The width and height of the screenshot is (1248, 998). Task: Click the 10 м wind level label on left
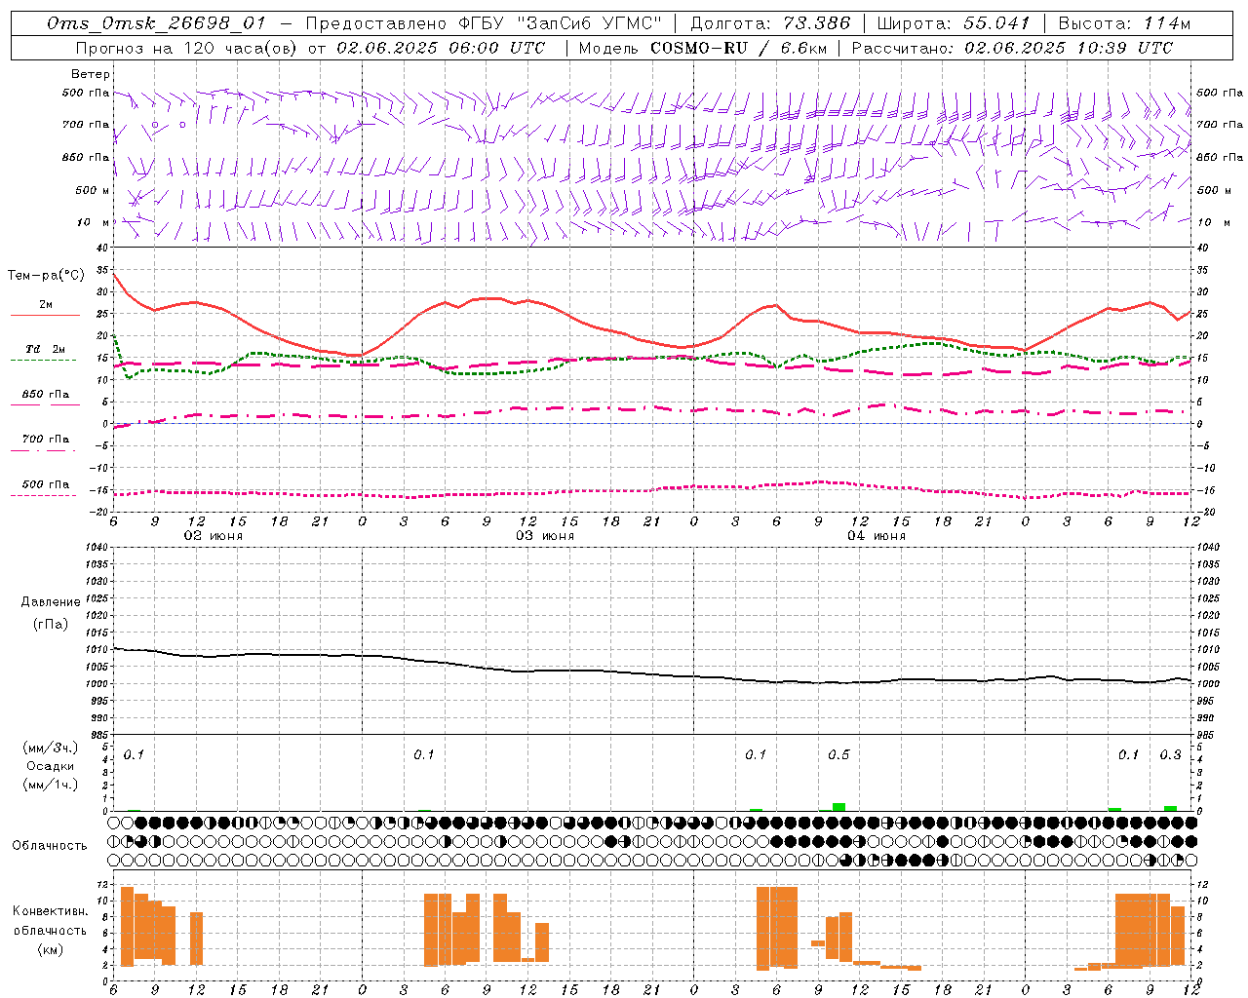[94, 222]
